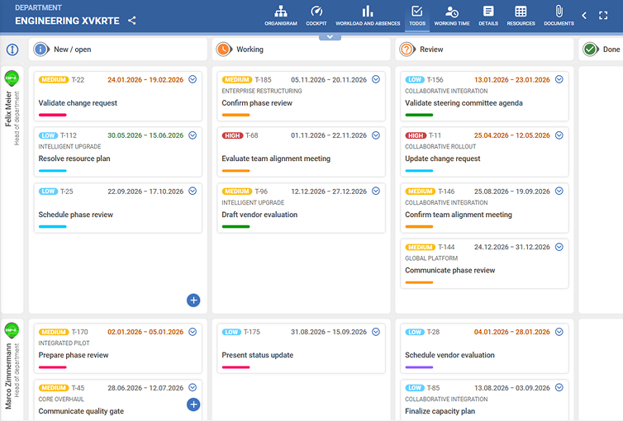Open task Evaluate team alignment meeting
This screenshot has width=623, height=421.
pos(276,158)
